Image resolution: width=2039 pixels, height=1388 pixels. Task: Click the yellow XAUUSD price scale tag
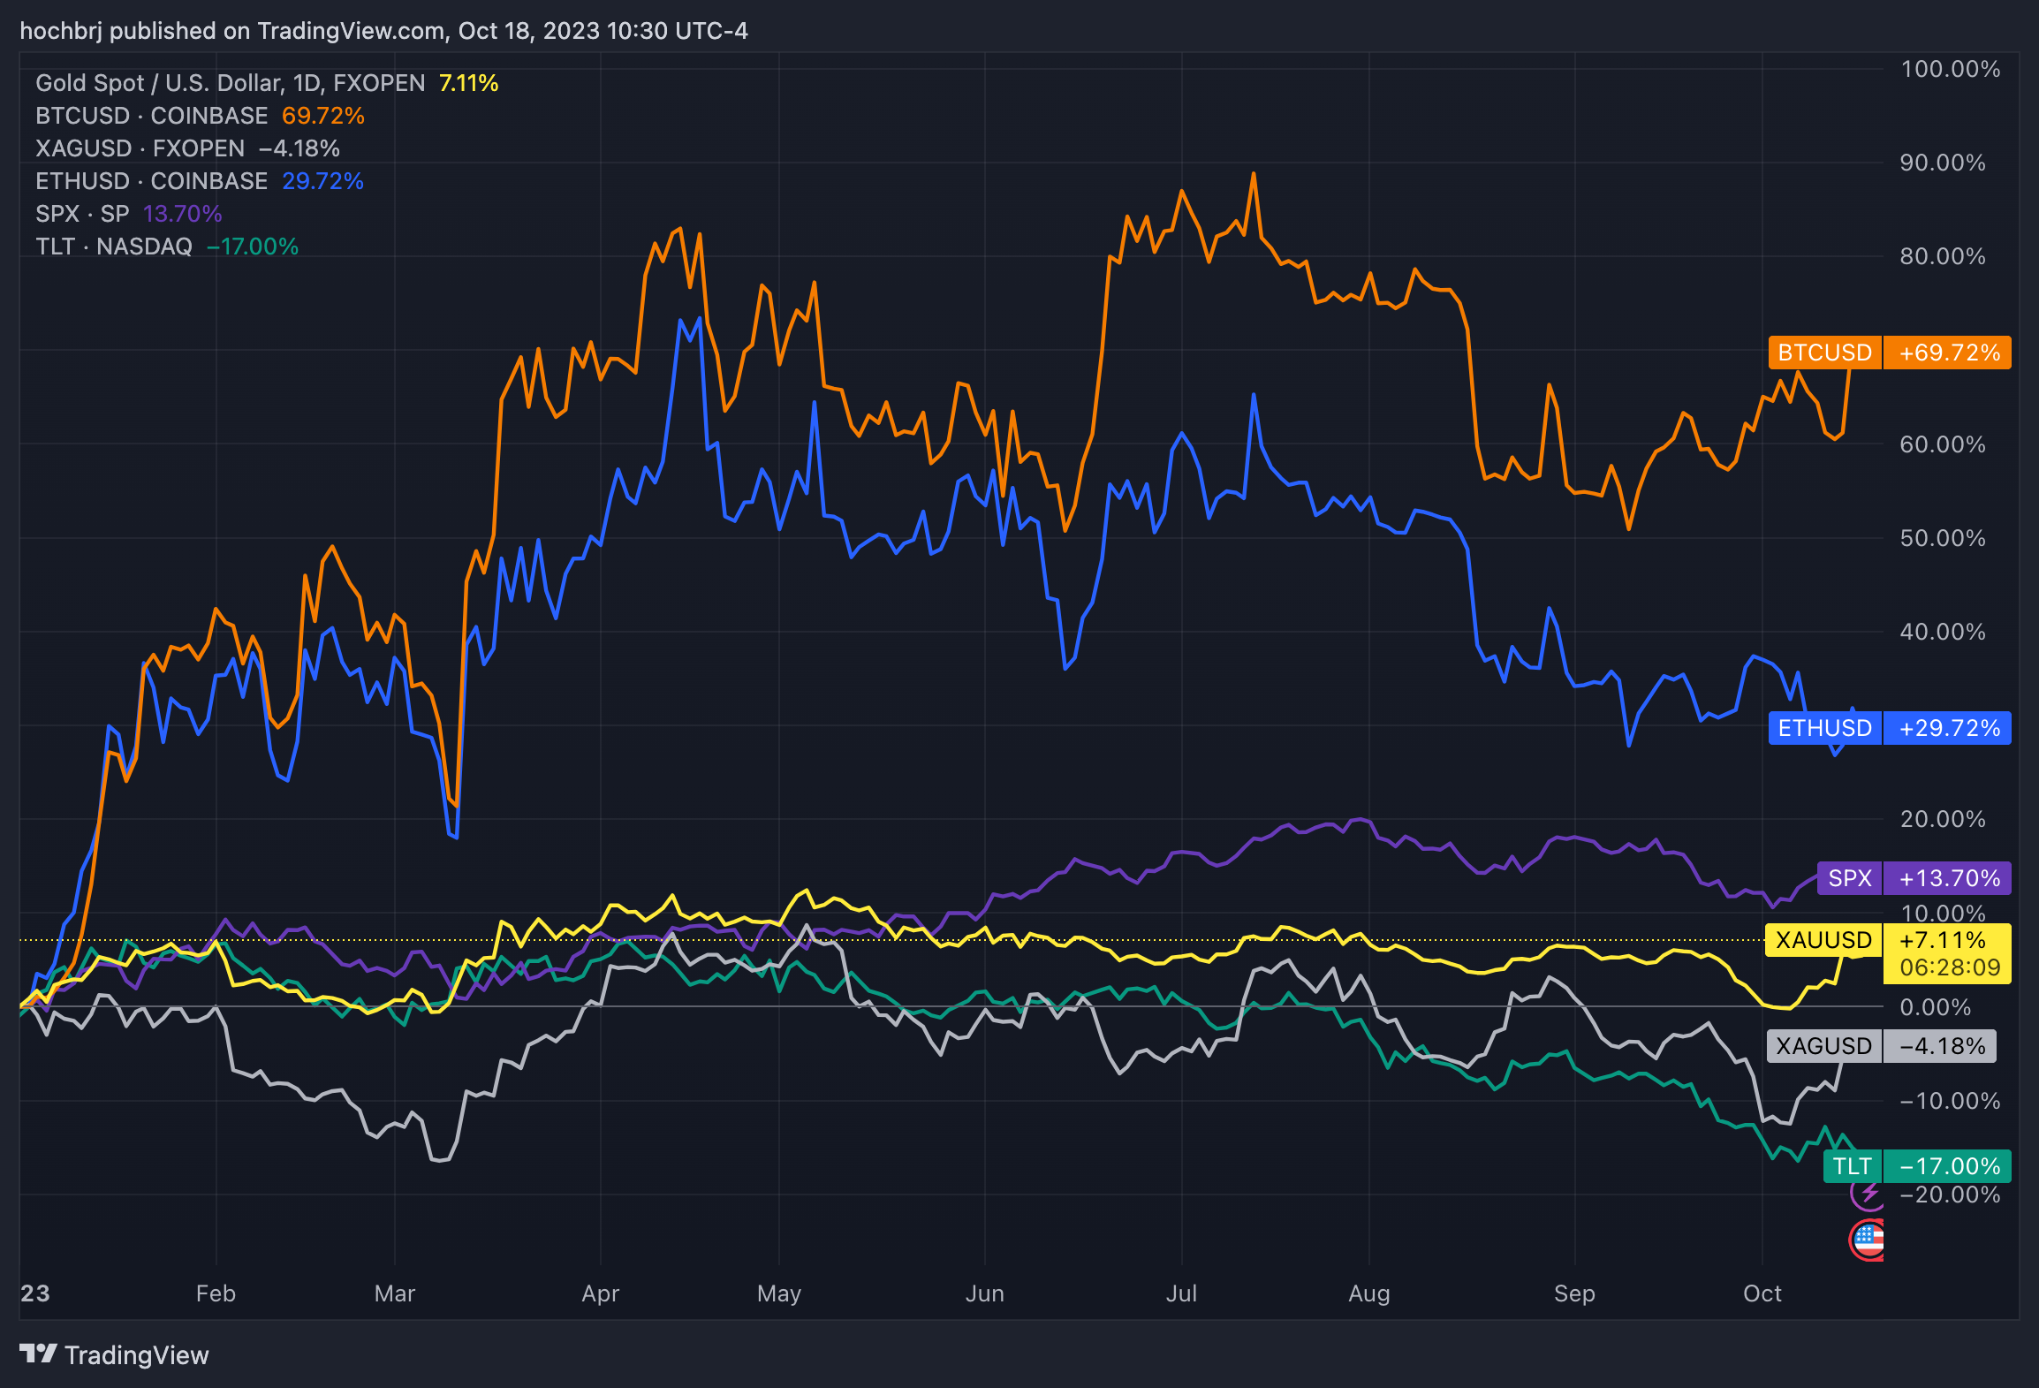tap(1823, 940)
